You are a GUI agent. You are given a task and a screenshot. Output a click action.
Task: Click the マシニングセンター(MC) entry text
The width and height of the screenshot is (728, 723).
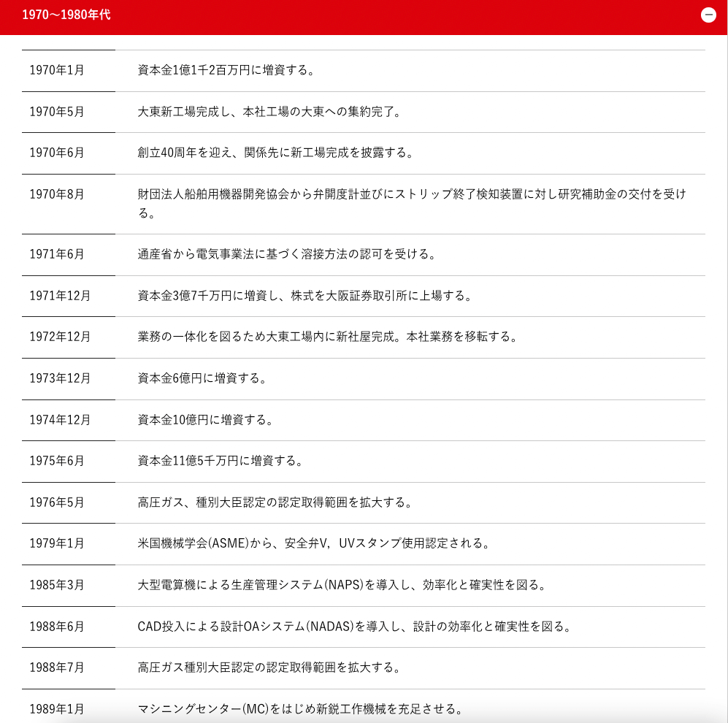click(x=301, y=708)
